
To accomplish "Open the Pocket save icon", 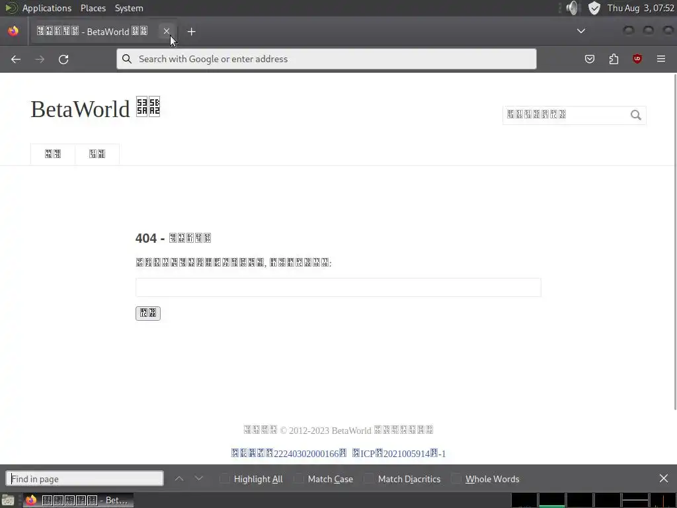I will tap(589, 59).
